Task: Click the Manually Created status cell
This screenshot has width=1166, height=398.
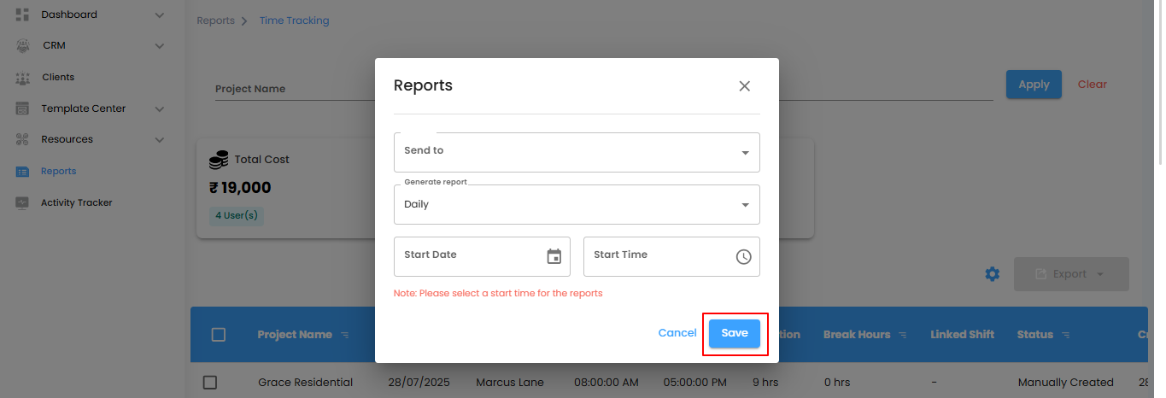Action: coord(1066,383)
